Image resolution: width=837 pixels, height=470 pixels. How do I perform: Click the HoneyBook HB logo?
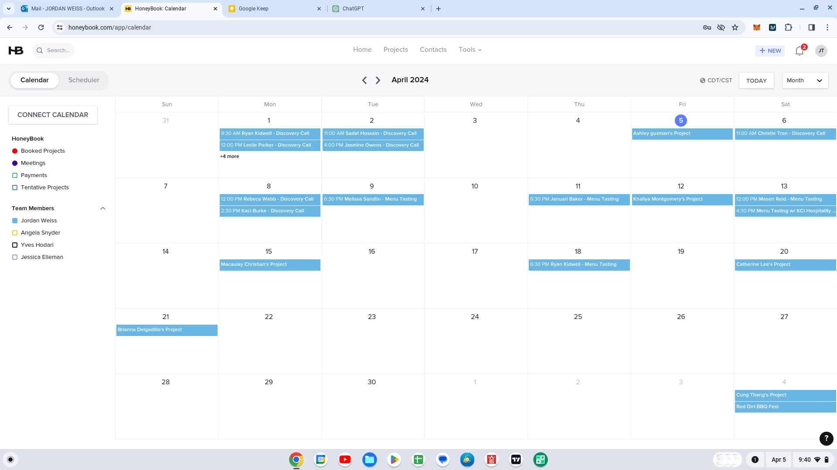tap(16, 50)
